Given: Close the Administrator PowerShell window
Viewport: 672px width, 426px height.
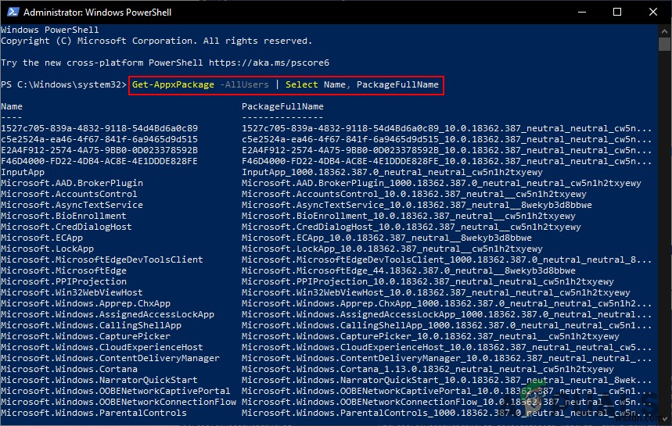Looking at the screenshot, I should pos(653,12).
